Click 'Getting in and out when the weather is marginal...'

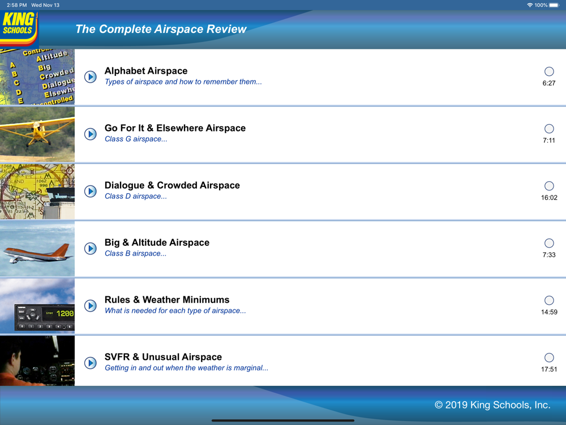[x=187, y=368]
